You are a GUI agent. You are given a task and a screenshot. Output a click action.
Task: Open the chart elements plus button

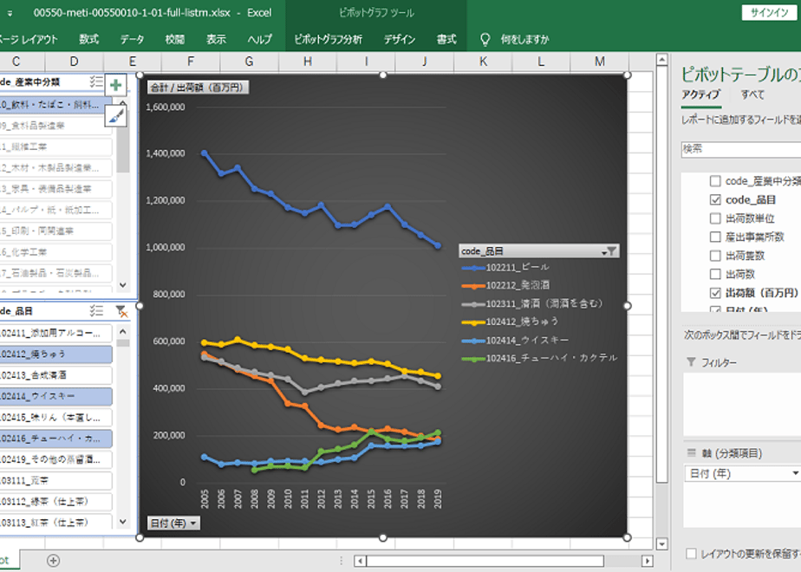tap(116, 85)
